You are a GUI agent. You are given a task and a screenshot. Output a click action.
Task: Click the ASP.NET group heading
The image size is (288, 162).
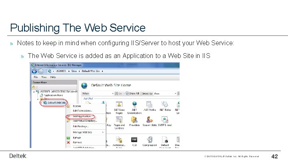point(88,99)
